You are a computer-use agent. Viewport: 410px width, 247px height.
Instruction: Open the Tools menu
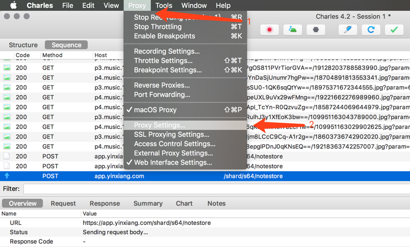click(163, 6)
